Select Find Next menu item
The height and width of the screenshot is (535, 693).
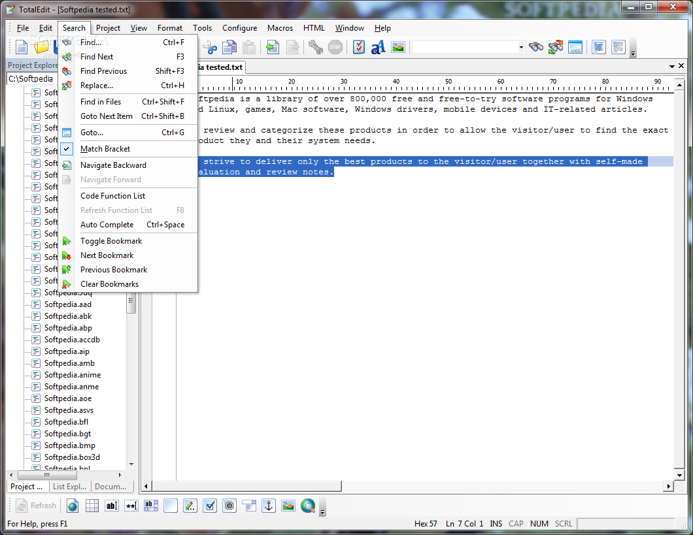tap(129, 56)
